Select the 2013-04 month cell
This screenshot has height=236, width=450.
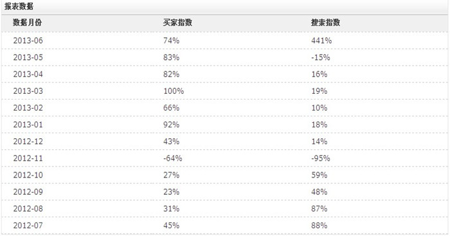tap(28, 74)
